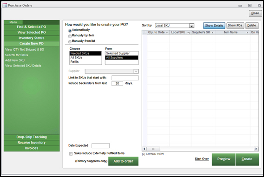Click the horizontal scrollbar thumb in grid
Viewport: 264px width, 177px height.
[x=153, y=149]
